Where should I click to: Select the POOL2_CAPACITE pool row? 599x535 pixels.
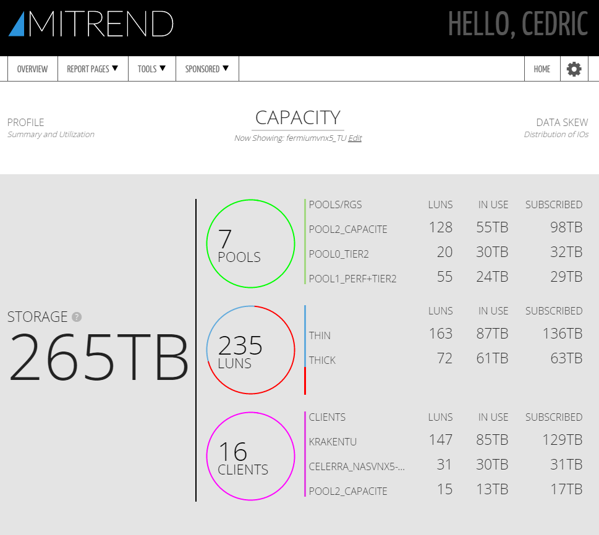click(x=348, y=229)
